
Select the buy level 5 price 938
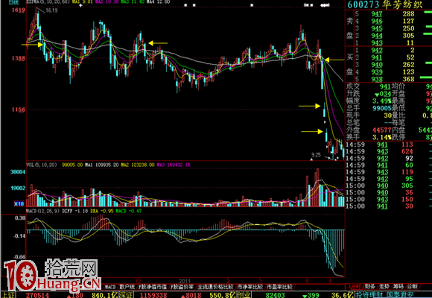(x=377, y=79)
